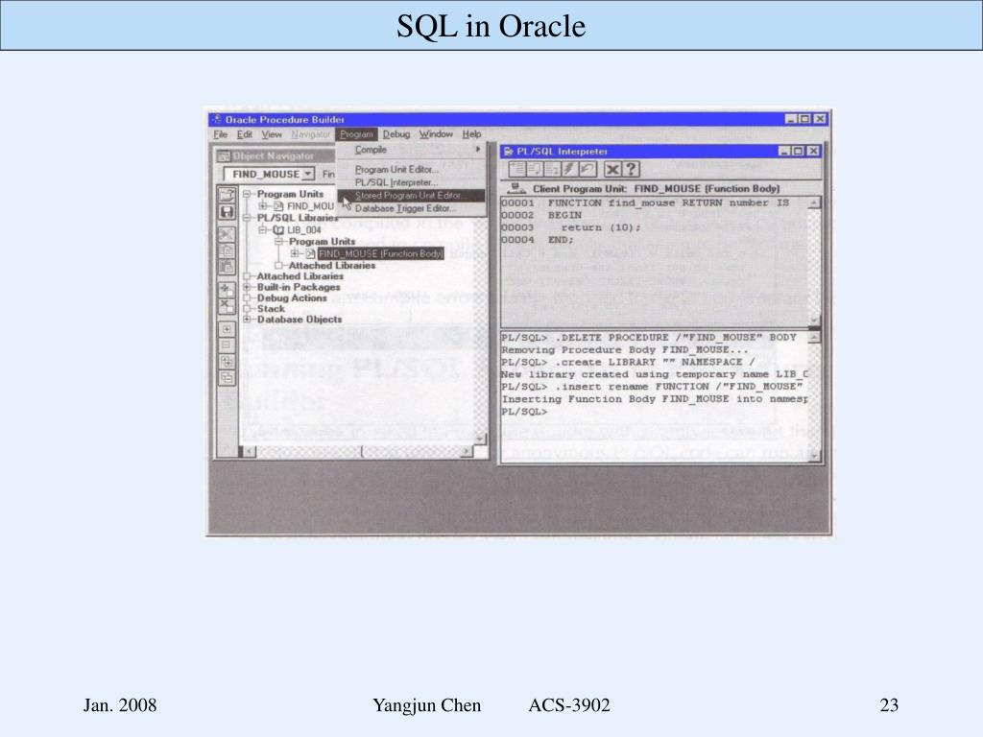983x737 pixels.
Task: Click the Go lightning-bolt icon in PL/SQL Interpreter
Action: click(x=568, y=169)
